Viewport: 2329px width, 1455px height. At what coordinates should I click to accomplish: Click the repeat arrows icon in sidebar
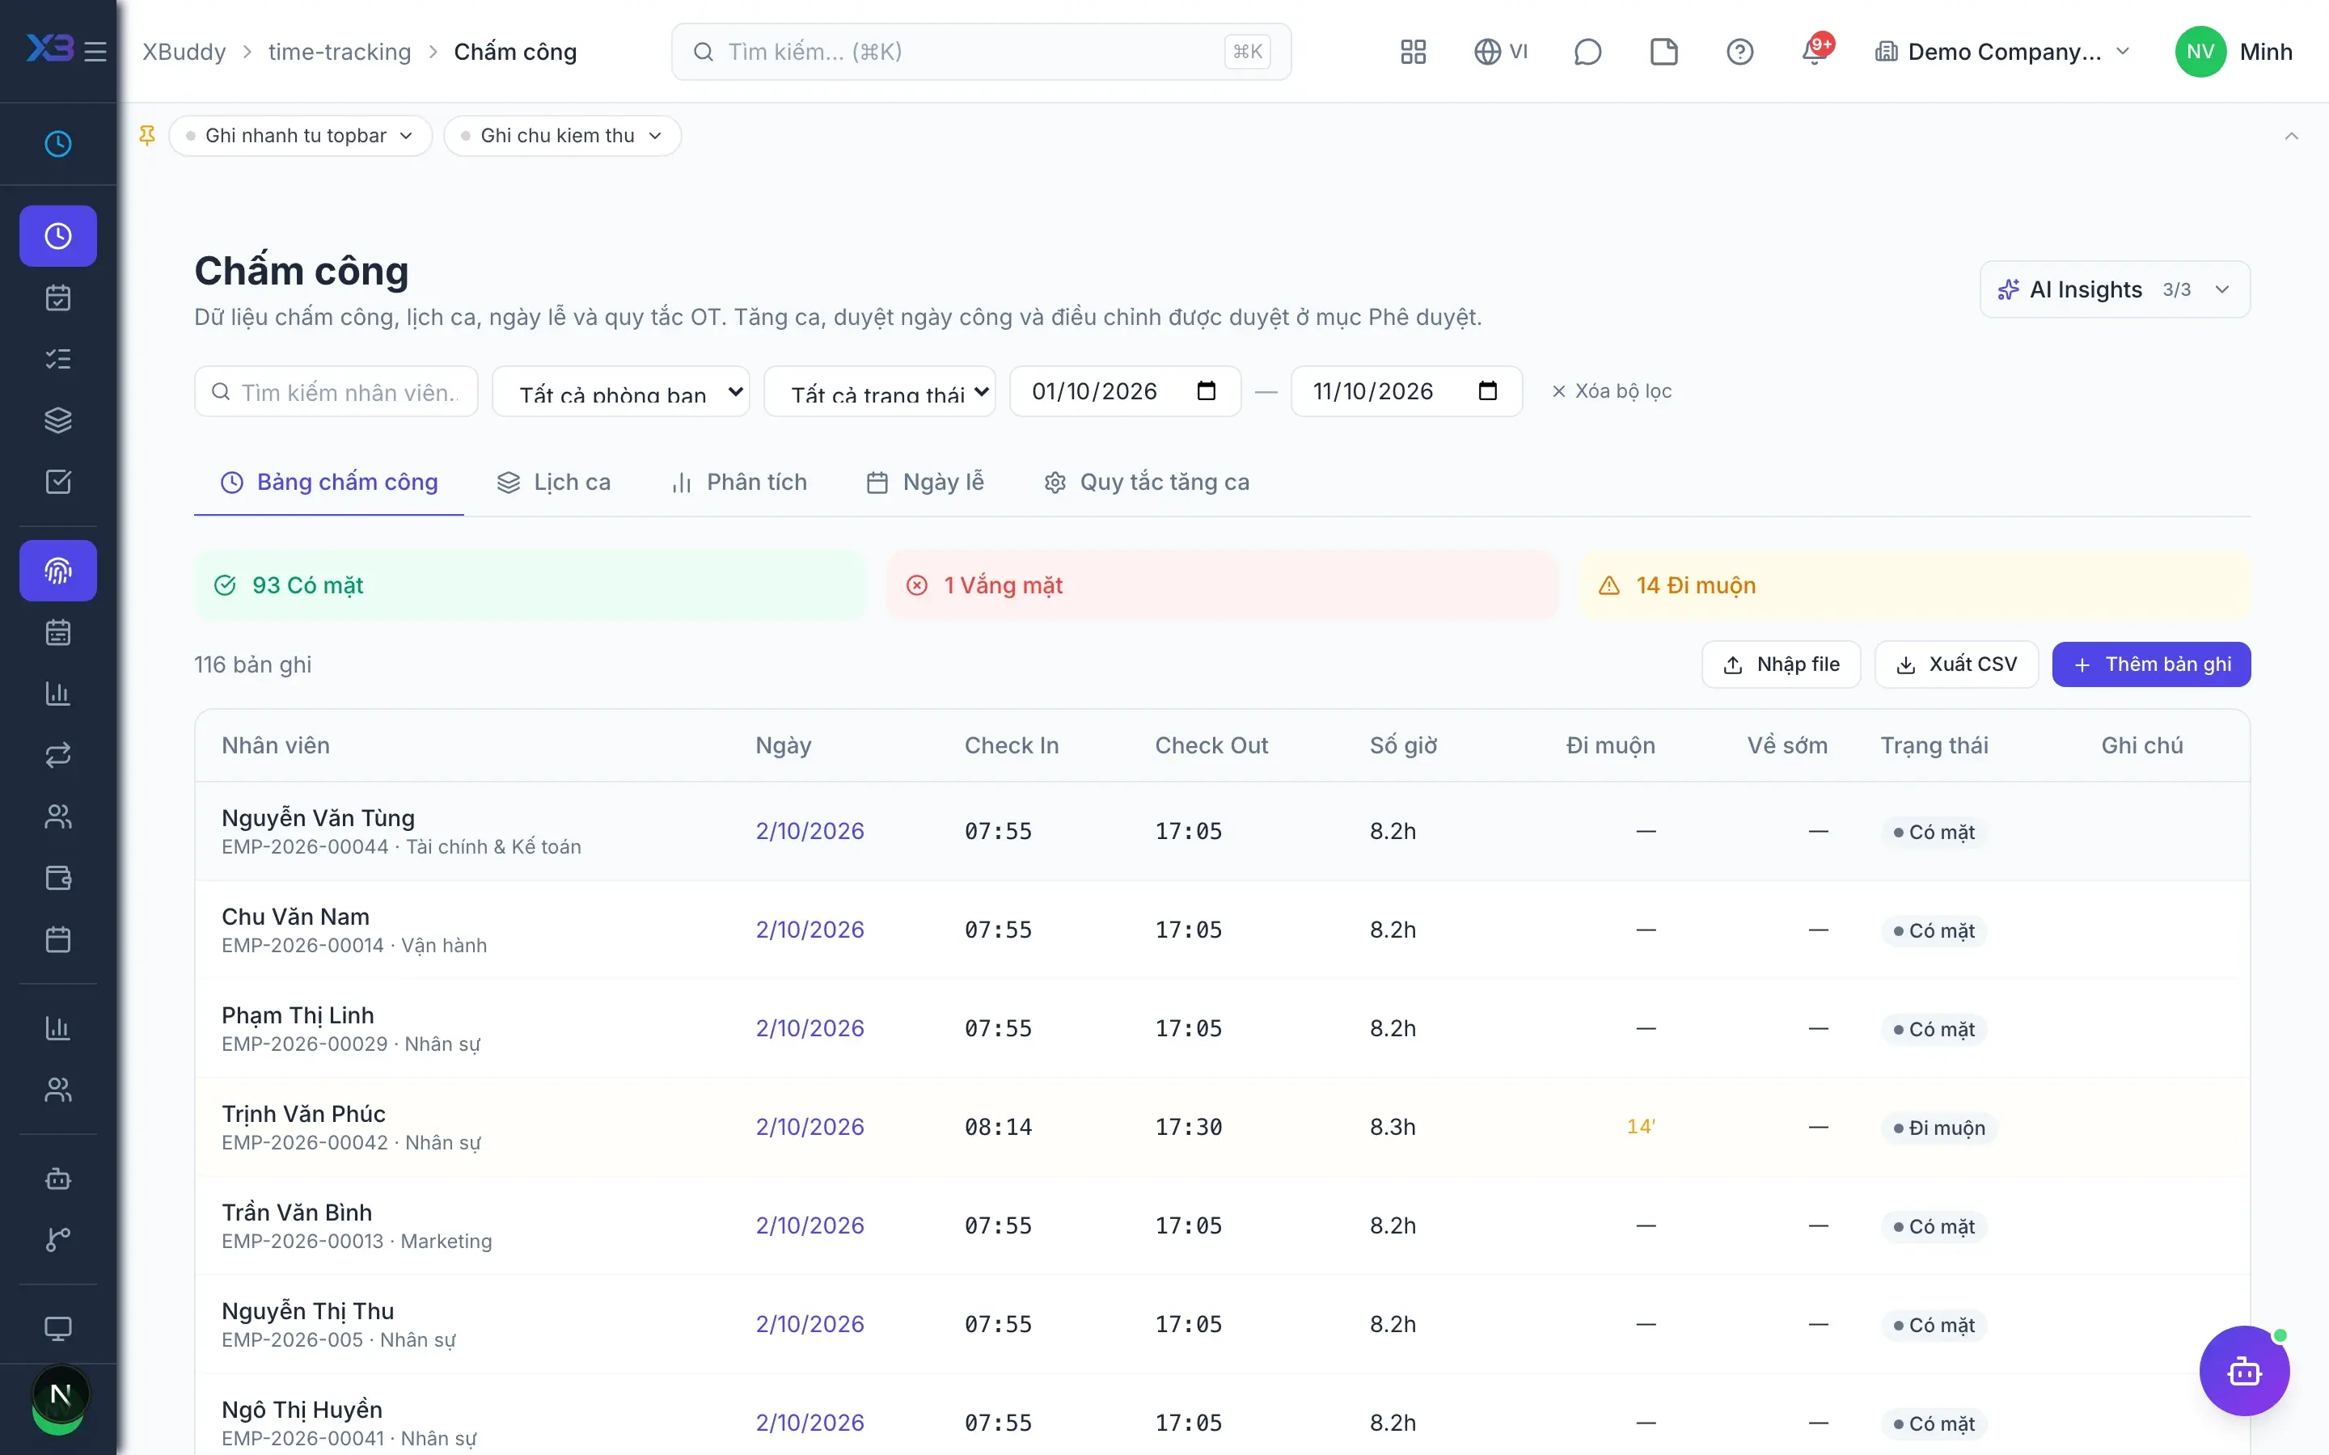59,756
